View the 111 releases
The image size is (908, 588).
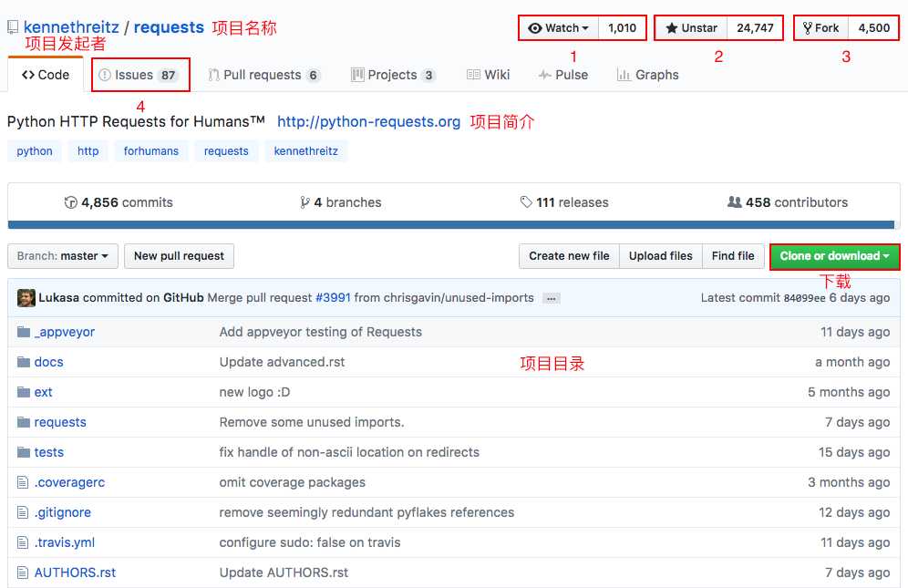point(564,202)
